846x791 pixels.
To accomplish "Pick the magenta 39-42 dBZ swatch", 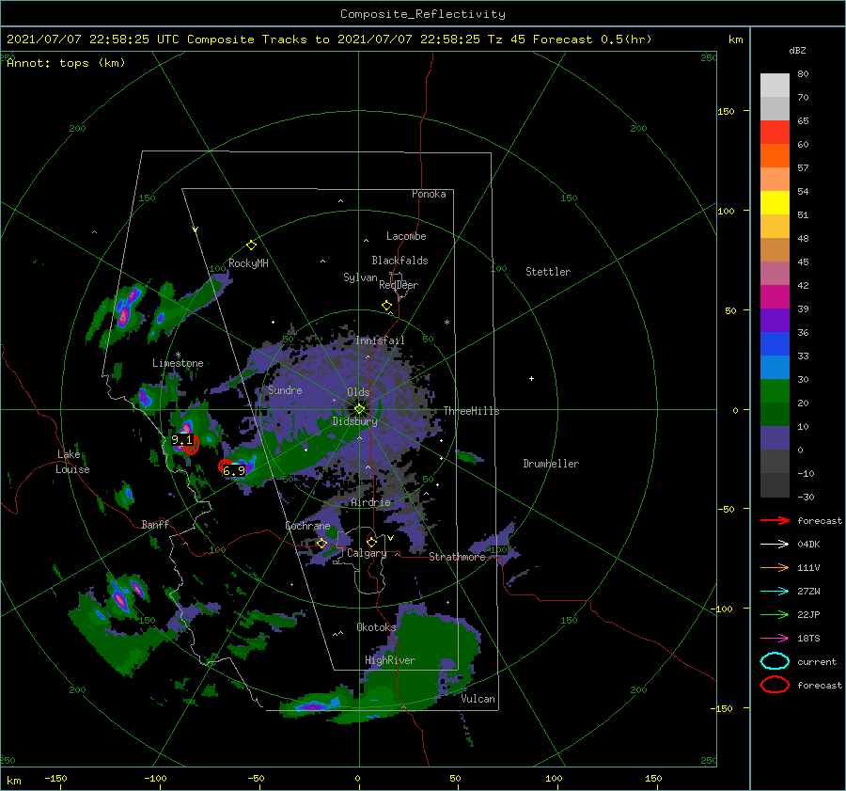I will (x=775, y=297).
